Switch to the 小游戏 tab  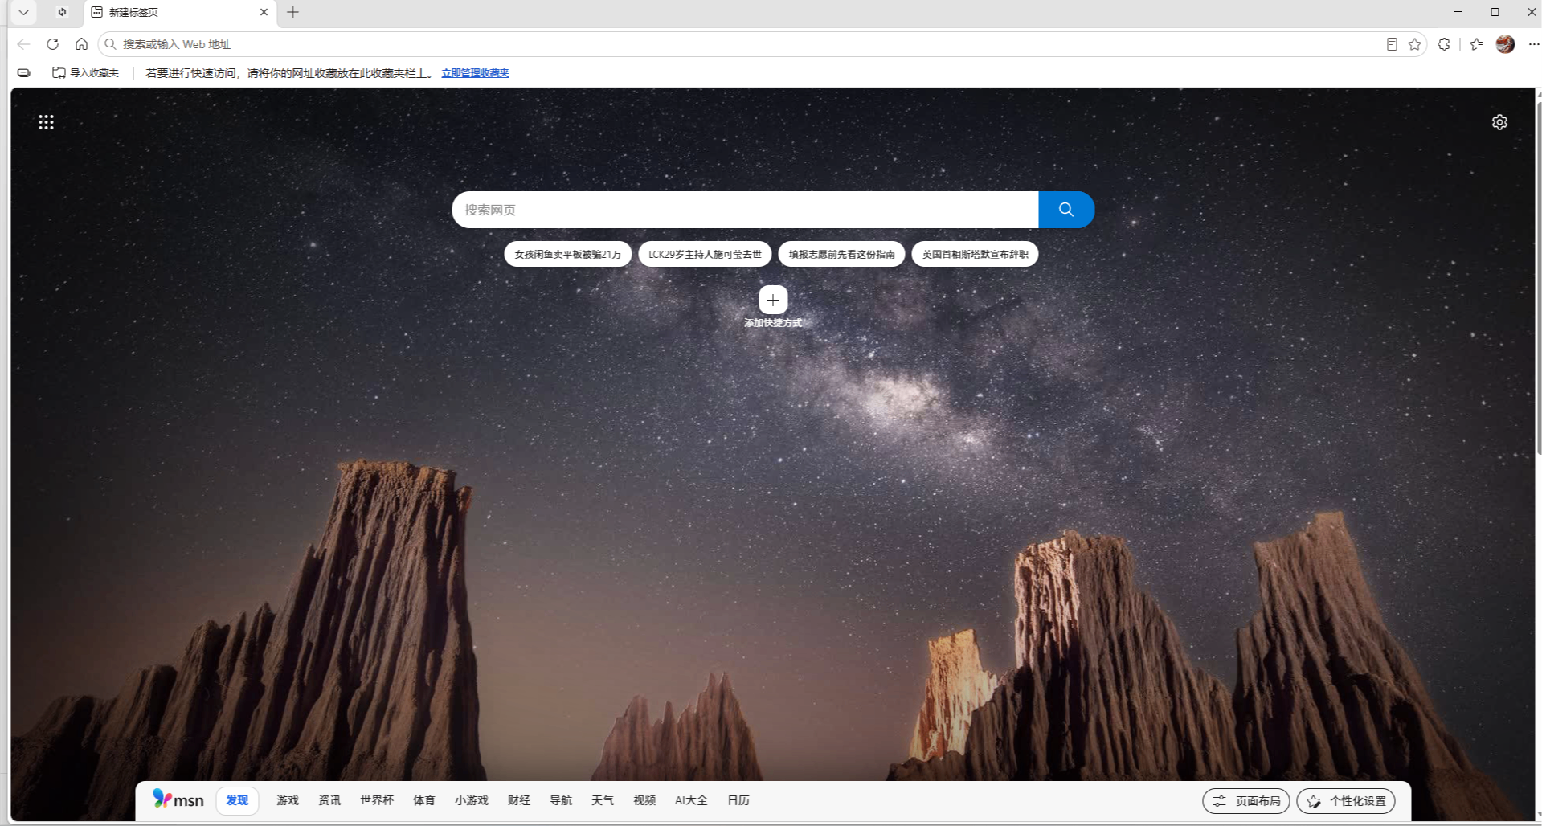click(x=471, y=800)
